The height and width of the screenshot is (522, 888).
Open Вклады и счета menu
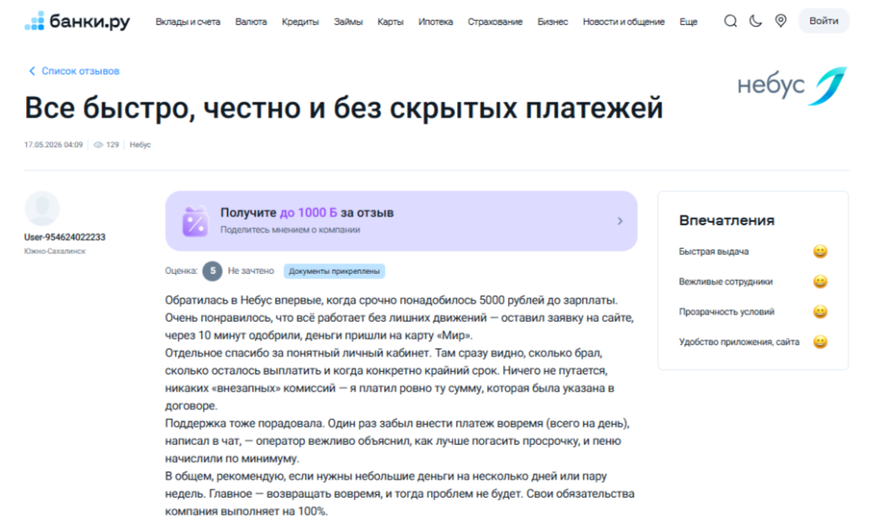click(x=188, y=22)
